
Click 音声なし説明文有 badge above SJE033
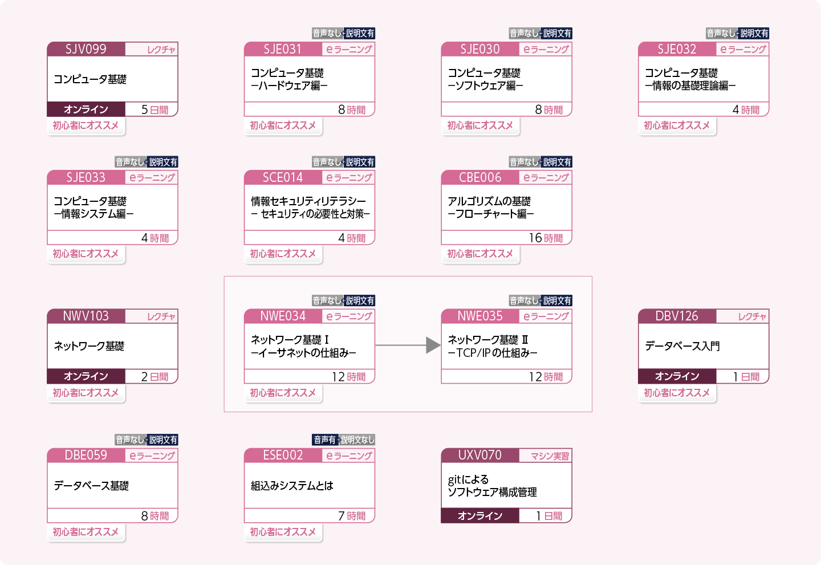tap(147, 162)
